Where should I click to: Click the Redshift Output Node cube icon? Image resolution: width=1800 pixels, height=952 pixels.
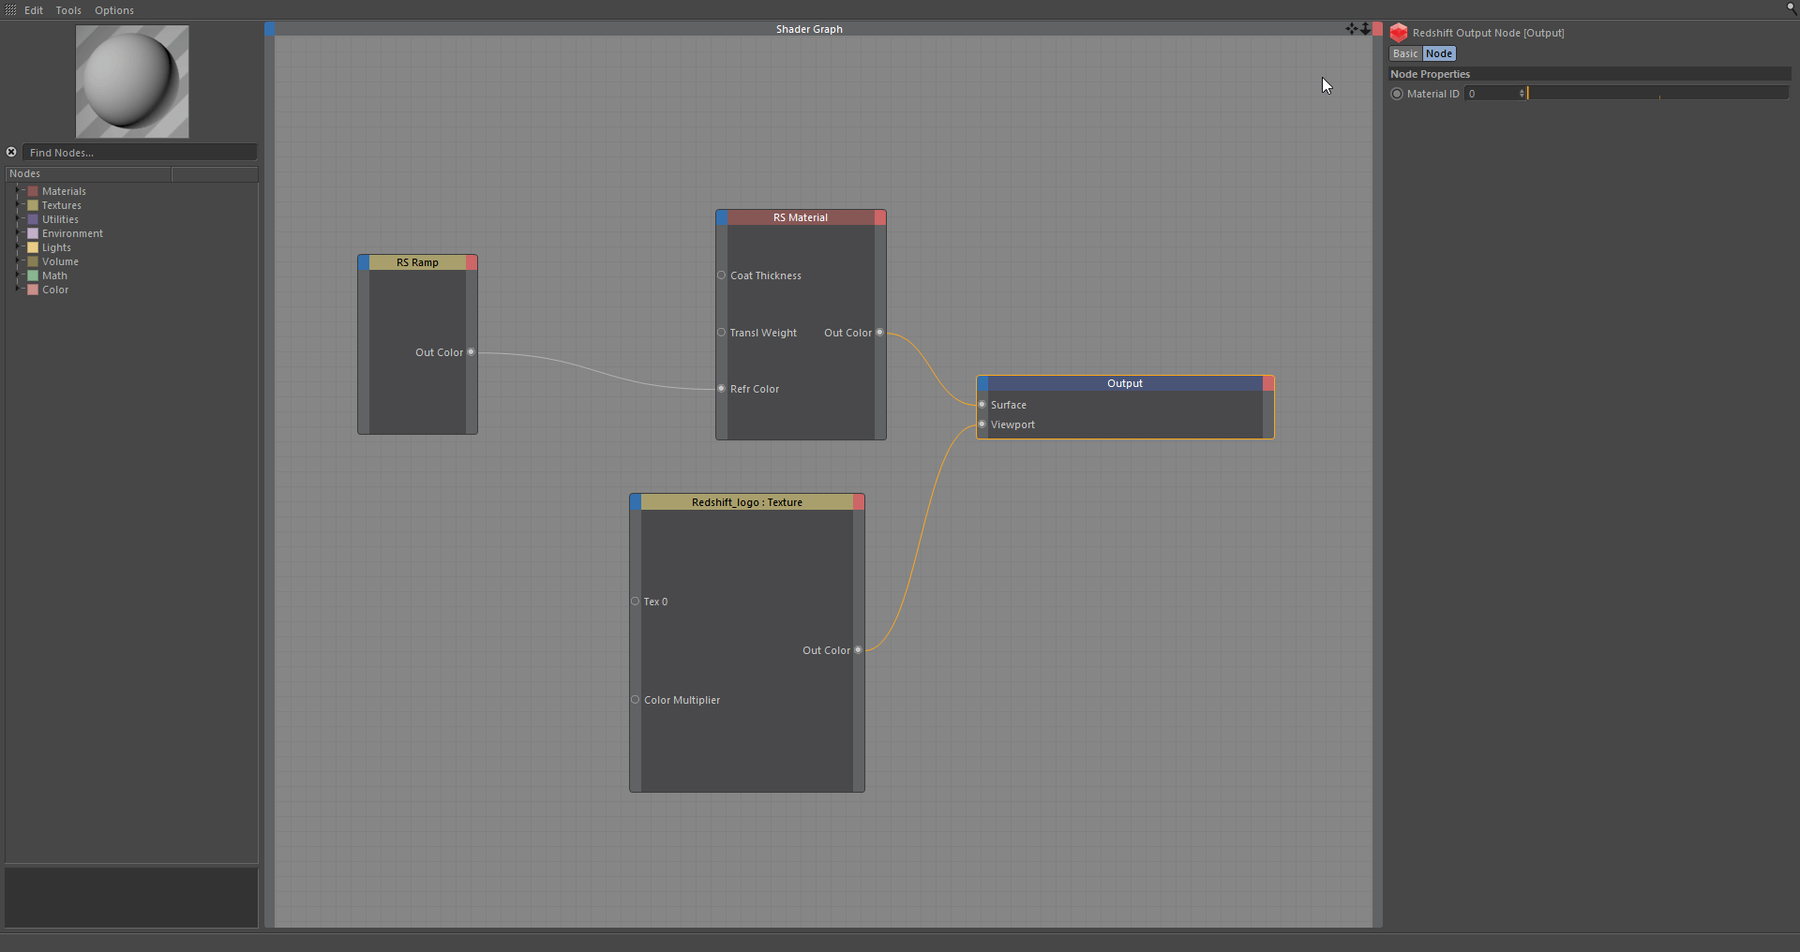tap(1399, 33)
